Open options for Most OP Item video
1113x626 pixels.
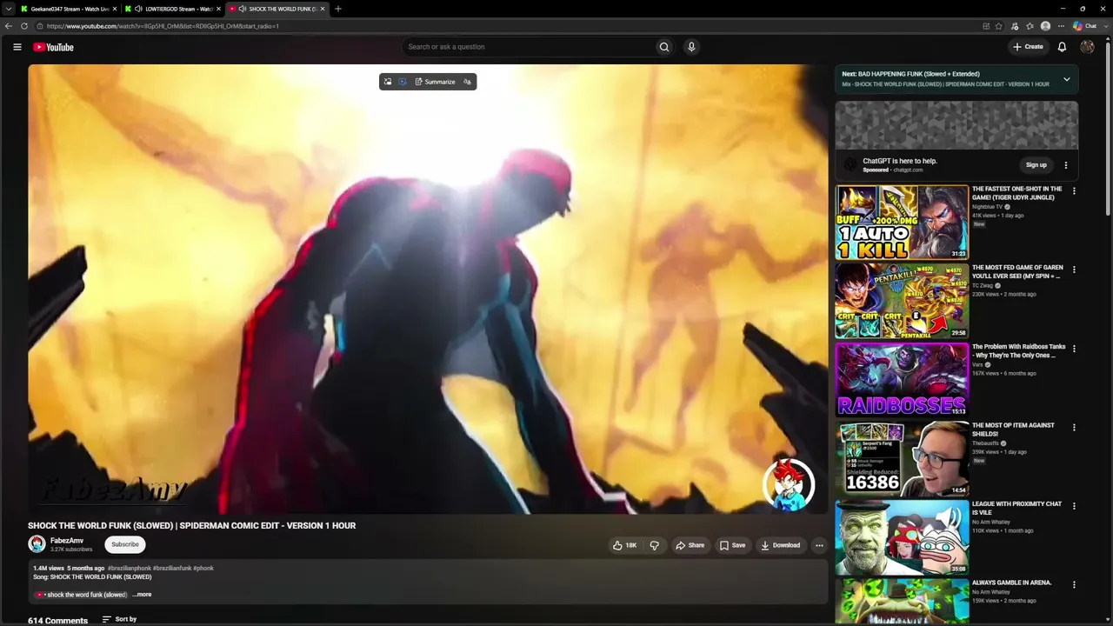tap(1074, 428)
